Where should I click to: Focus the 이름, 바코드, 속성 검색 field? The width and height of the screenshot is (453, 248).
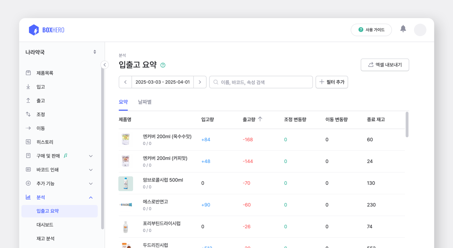coord(261,82)
